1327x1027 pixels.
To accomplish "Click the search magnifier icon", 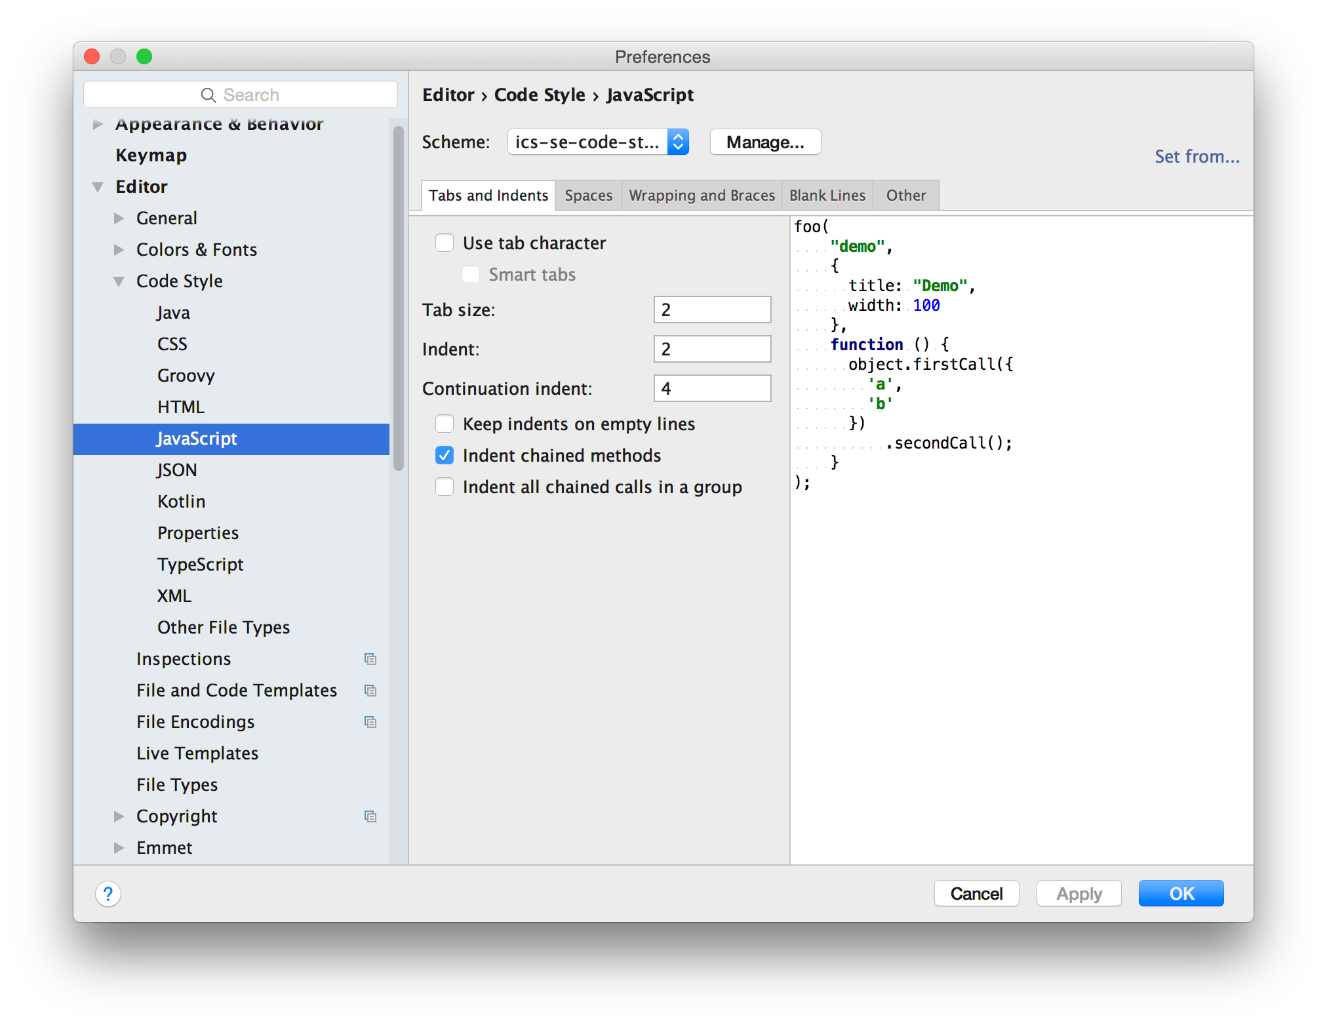I will (207, 94).
